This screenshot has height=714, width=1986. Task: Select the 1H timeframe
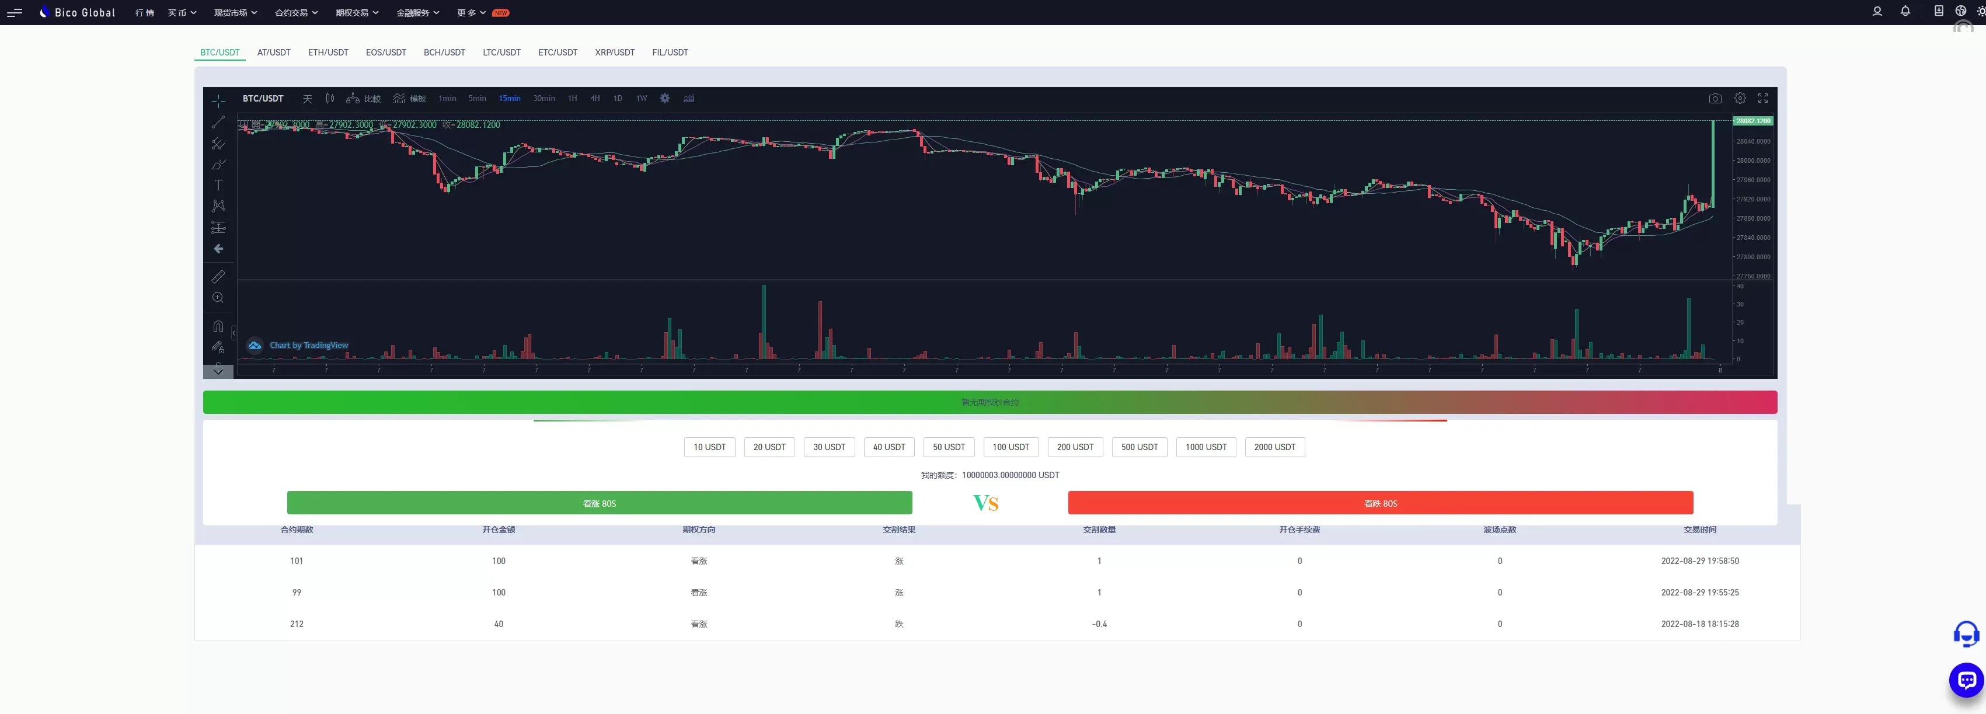(572, 99)
